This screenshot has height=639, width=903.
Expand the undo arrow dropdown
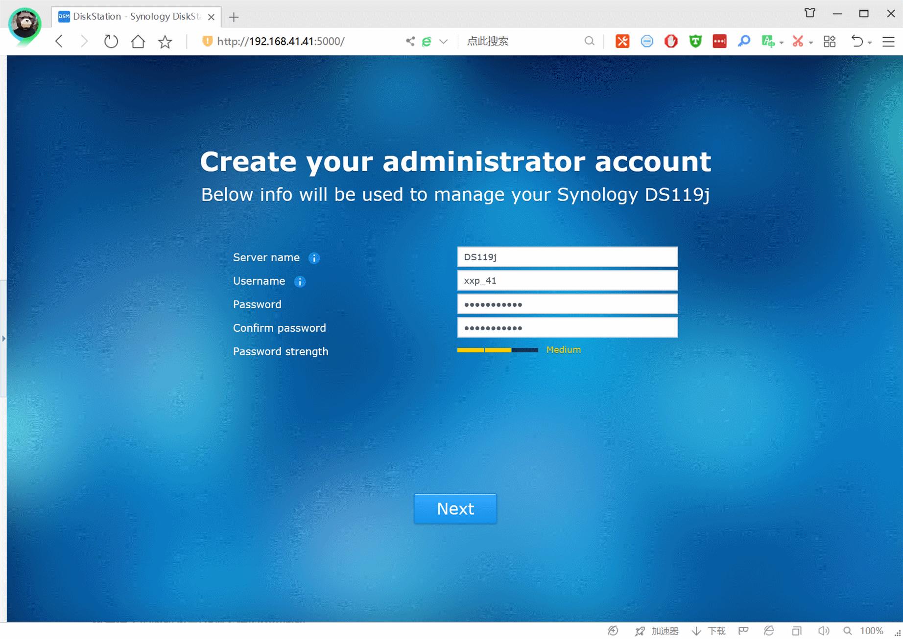click(x=870, y=43)
